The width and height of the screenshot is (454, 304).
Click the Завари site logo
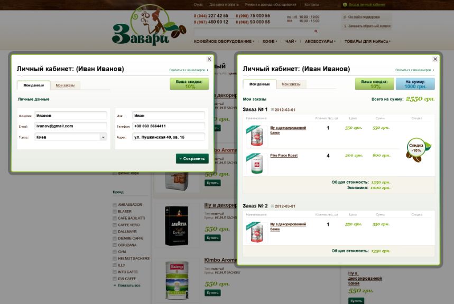[149, 26]
